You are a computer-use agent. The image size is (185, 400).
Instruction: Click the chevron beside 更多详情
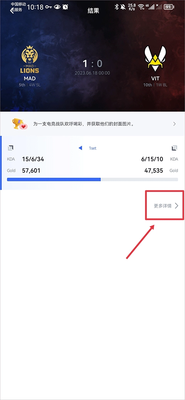[177, 206]
